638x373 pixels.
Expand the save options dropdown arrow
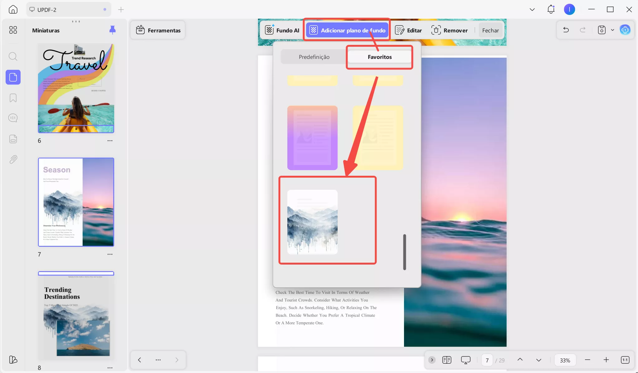pos(612,30)
